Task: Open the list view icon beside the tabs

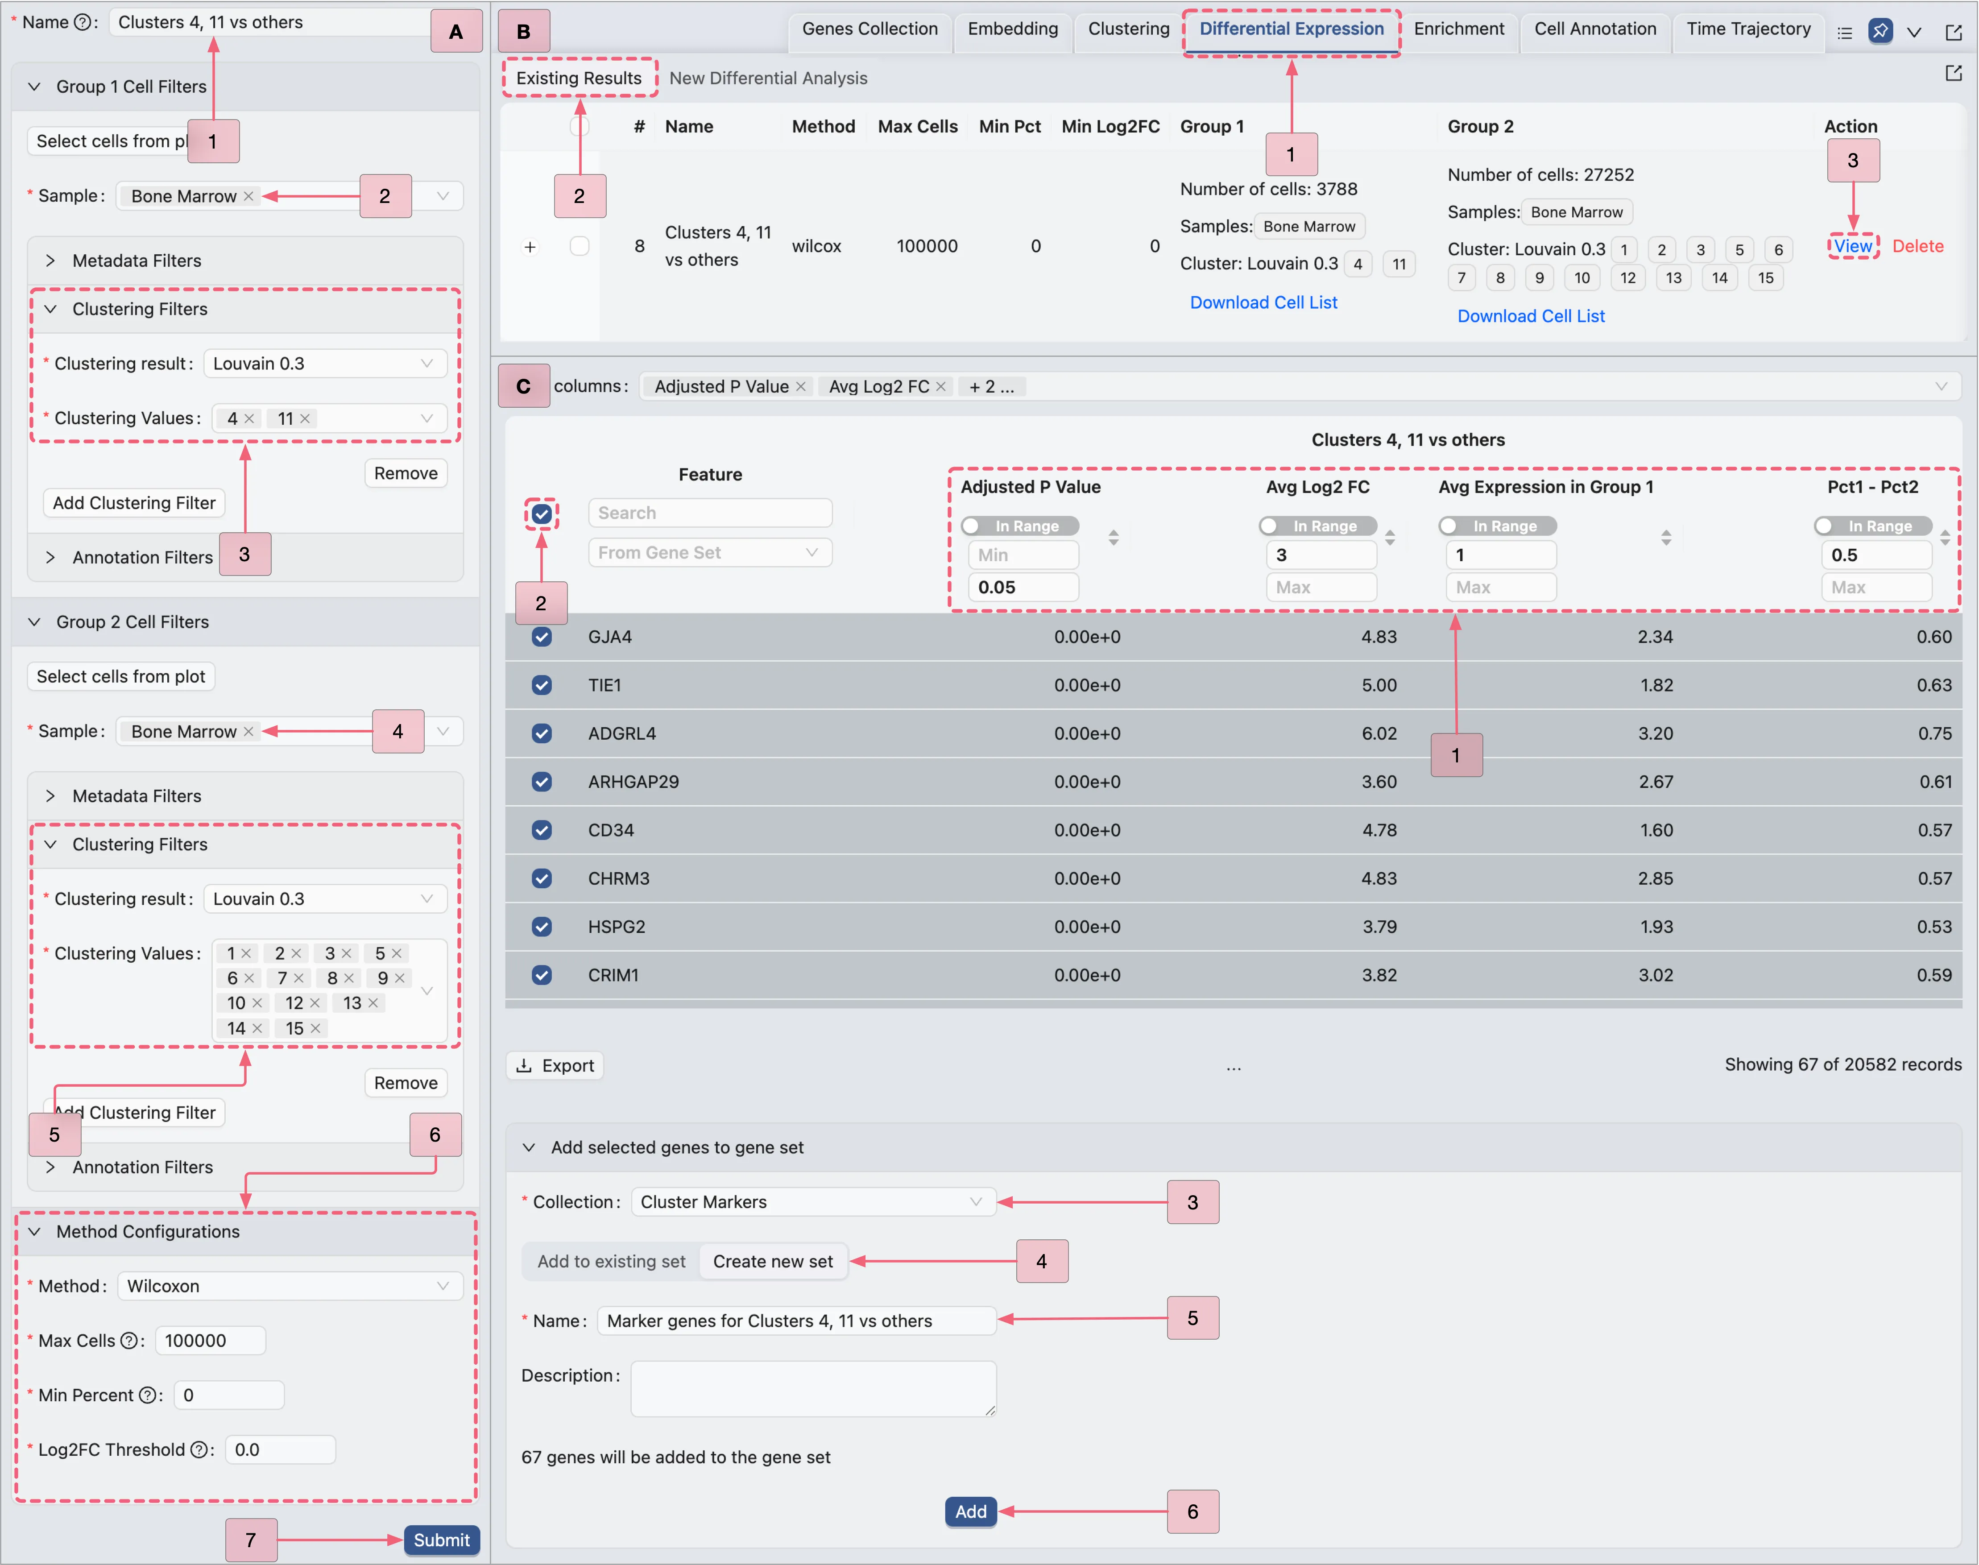Action: [x=1844, y=33]
